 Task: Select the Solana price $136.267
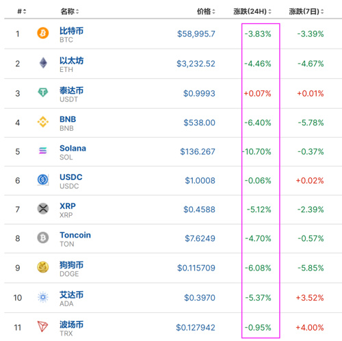click(x=198, y=151)
